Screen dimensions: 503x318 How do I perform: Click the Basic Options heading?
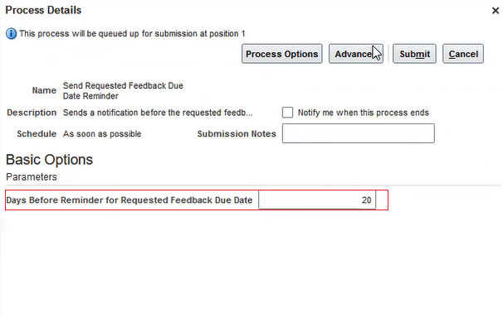(x=50, y=160)
